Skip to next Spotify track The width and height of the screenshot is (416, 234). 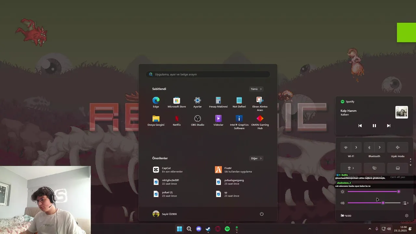(x=389, y=126)
